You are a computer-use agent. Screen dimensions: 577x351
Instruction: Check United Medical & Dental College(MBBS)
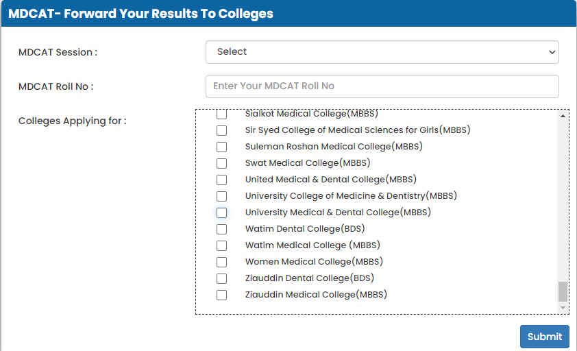tap(221, 180)
